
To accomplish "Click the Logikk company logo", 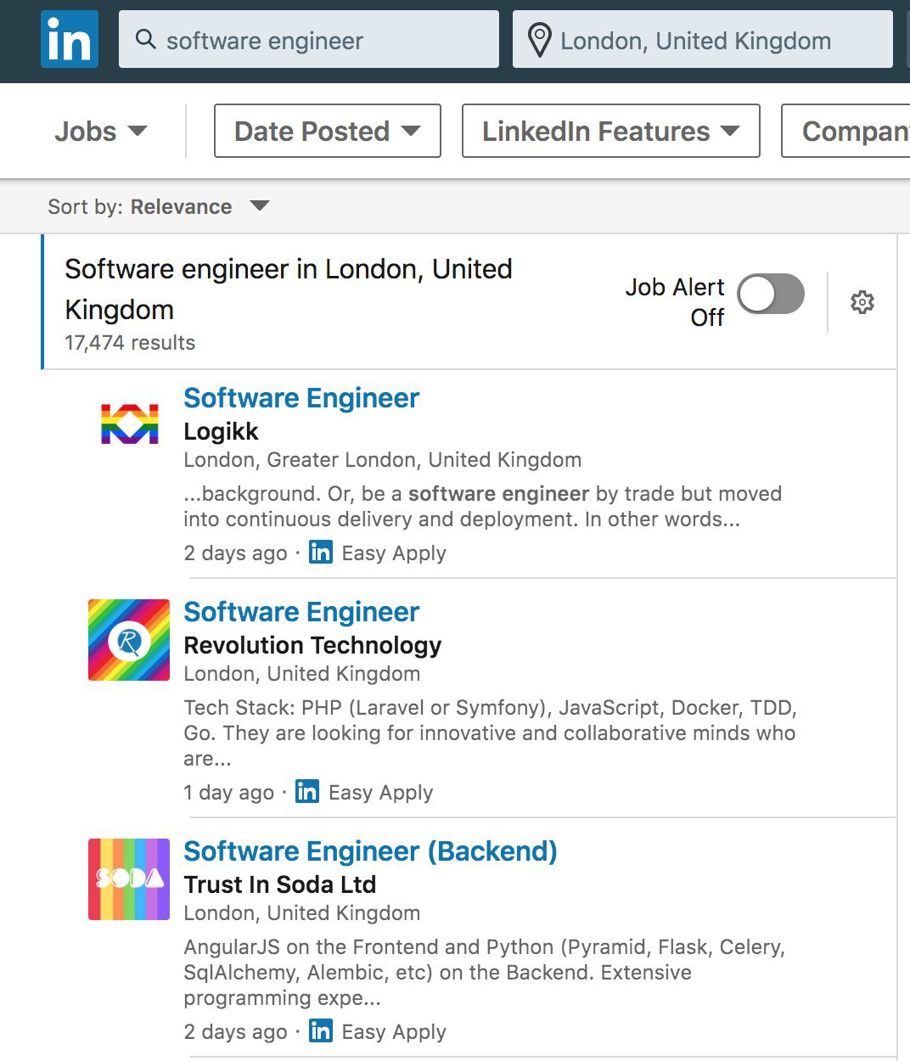I will coord(130,424).
